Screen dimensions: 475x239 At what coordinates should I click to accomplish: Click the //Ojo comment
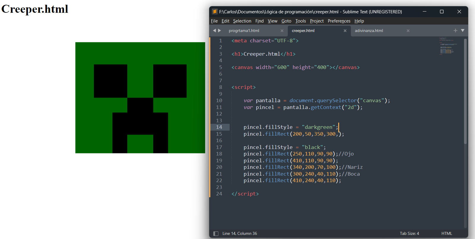(x=346, y=154)
